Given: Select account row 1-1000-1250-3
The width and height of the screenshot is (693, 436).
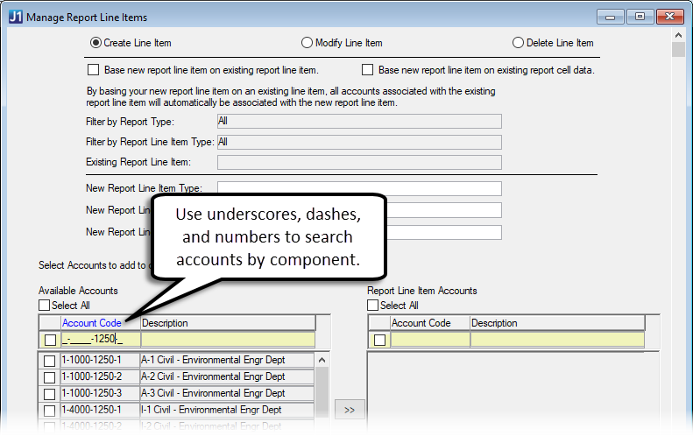Looking at the screenshot, I should point(91,393).
